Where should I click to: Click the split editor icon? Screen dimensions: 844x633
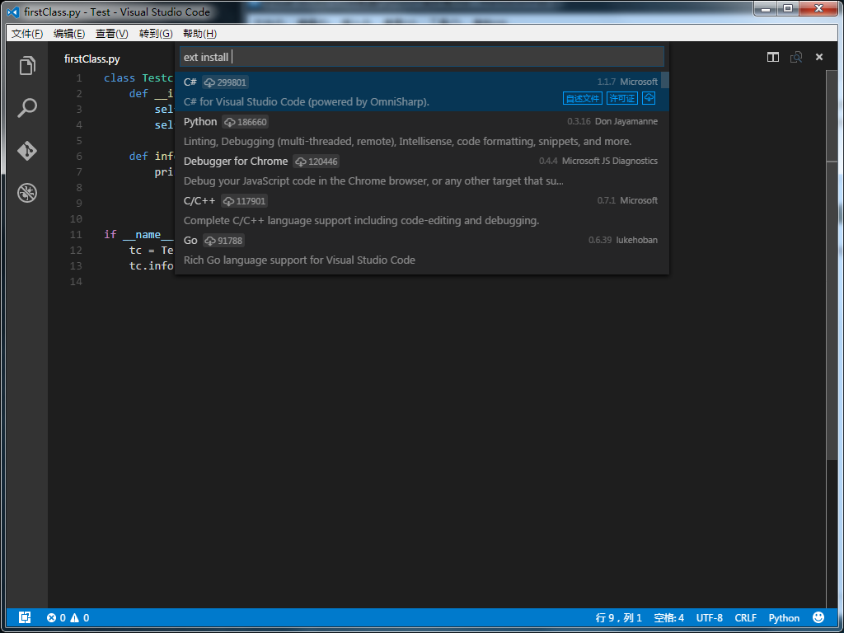(773, 57)
